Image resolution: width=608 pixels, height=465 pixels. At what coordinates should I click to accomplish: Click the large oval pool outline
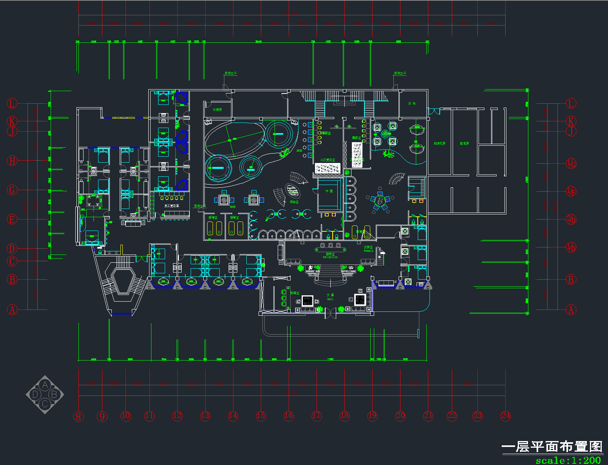pos(235,139)
